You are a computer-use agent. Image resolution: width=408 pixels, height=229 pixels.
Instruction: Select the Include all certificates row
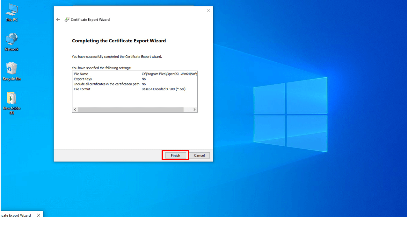[x=106, y=84]
